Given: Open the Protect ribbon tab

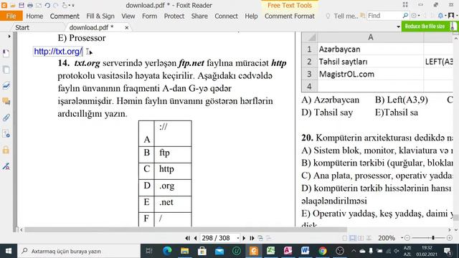Looking at the screenshot, I should (174, 16).
